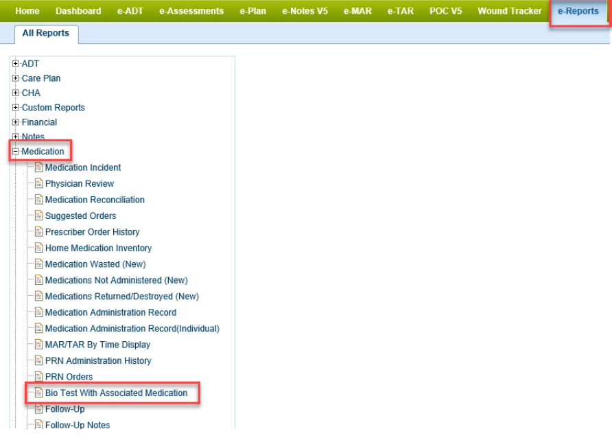This screenshot has width=612, height=440.
Task: Click the Prescriber Order History report icon
Action: (38, 232)
